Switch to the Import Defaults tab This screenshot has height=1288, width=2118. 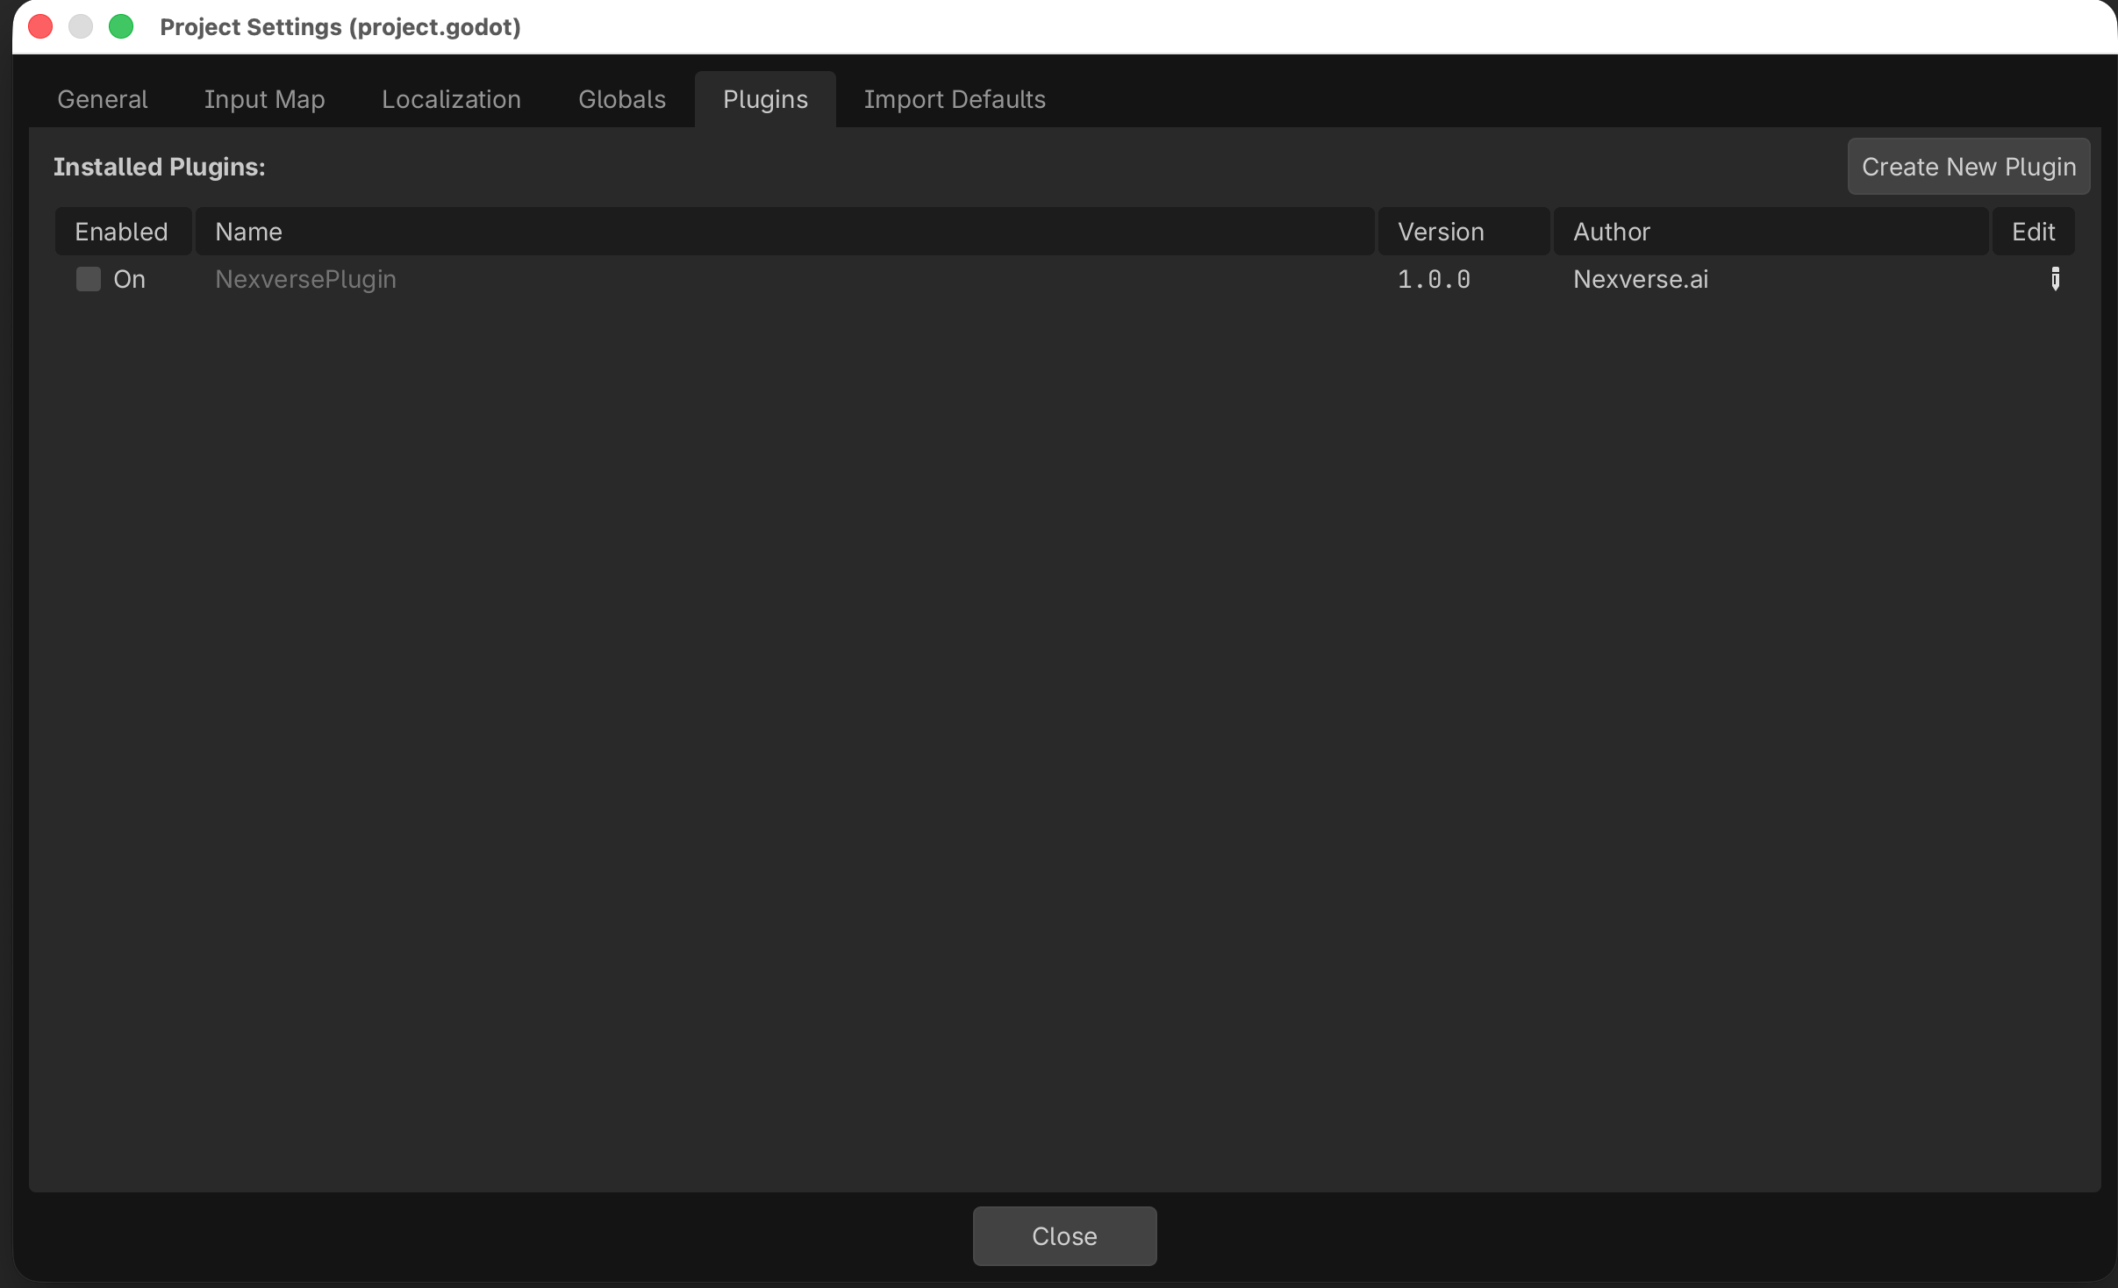tap(954, 99)
